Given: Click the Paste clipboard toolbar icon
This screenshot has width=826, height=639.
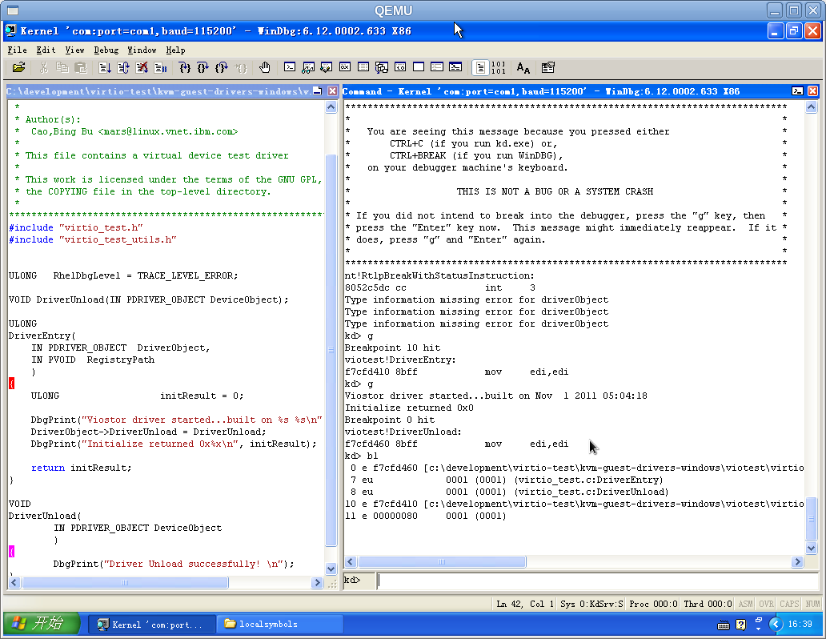Looking at the screenshot, I should pos(81,67).
